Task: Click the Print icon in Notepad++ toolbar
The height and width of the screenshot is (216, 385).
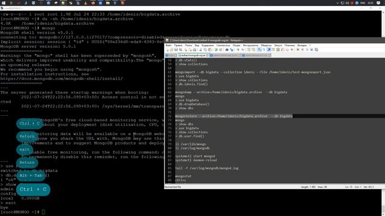Action: point(194,50)
